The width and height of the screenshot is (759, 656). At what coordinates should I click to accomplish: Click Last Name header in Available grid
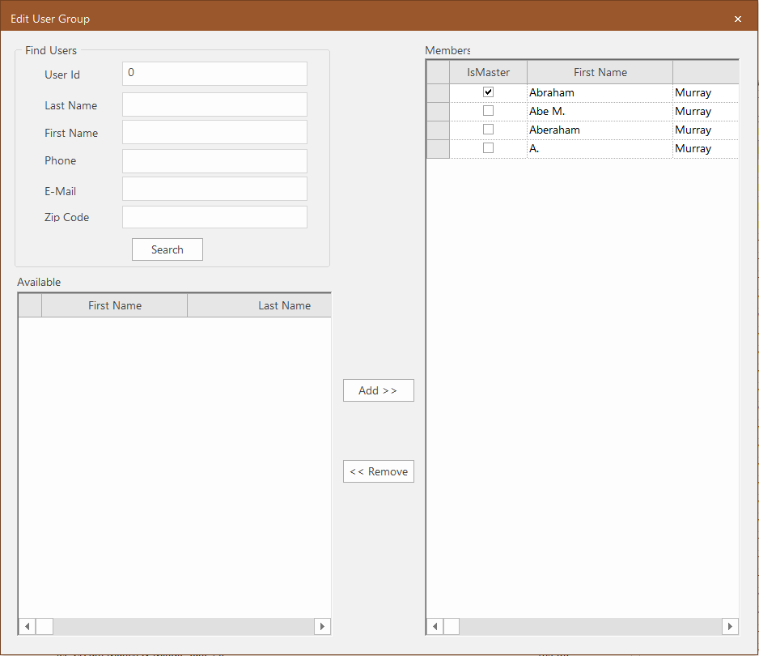[285, 305]
